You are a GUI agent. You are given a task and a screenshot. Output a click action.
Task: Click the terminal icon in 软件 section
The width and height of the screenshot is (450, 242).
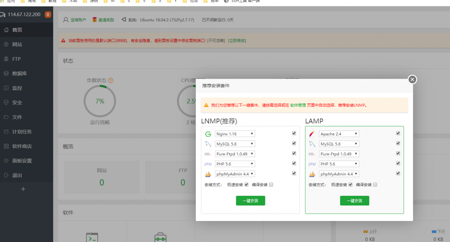pos(92,237)
